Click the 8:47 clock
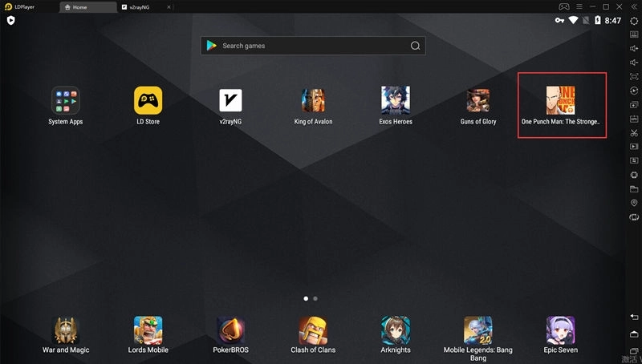Screen dimensions: 642x364 613,21
